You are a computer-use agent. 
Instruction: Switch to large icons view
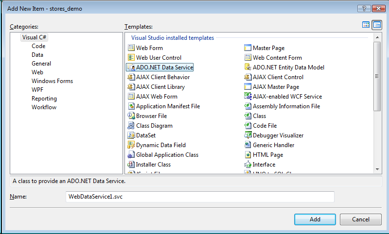[366, 25]
